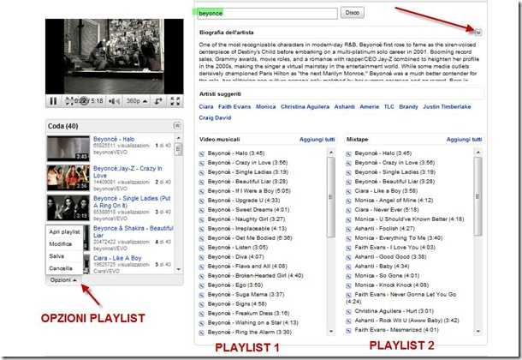
Task: Add 'Beyoncé - Irreplaceable' to queue
Action: click(201, 229)
